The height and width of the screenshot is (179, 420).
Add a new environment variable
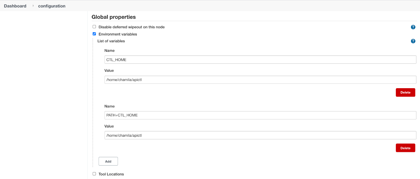coord(108,161)
